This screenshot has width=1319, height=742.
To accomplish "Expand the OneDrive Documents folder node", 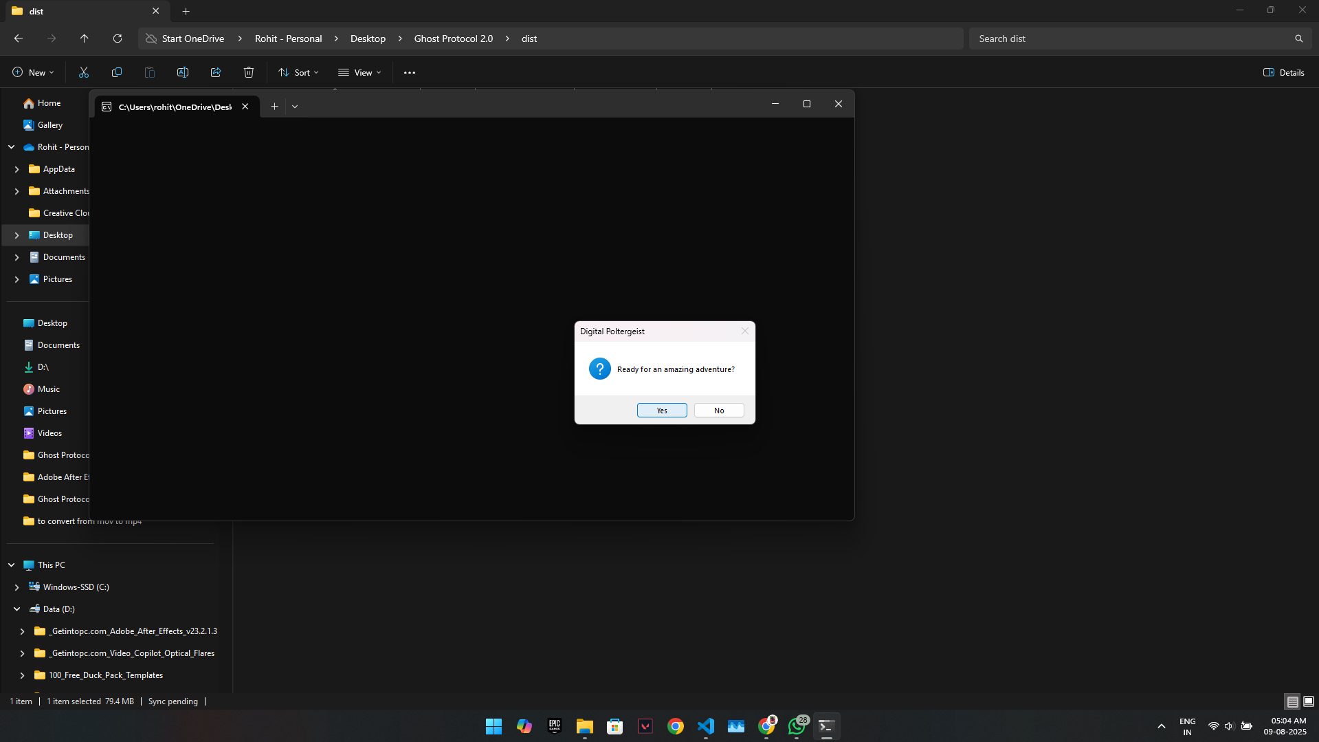I will coord(17,257).
